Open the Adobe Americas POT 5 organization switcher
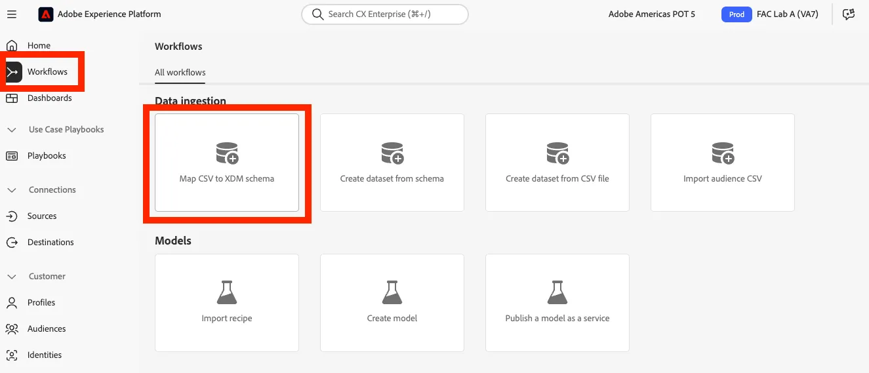869x373 pixels. (x=652, y=14)
